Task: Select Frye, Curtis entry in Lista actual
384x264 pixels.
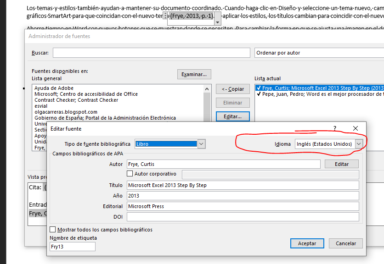Action: click(320, 88)
